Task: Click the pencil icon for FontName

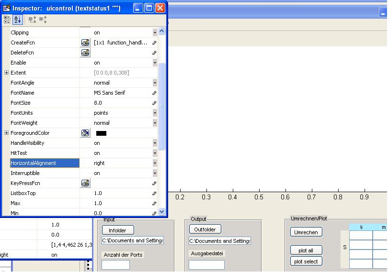Action: [154, 93]
